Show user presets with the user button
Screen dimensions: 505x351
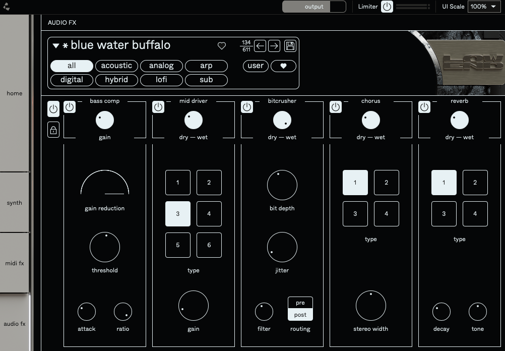coord(255,66)
